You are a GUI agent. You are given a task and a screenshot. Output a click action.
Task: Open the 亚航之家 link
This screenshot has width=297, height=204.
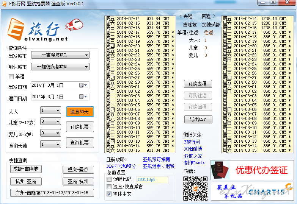point(193,156)
